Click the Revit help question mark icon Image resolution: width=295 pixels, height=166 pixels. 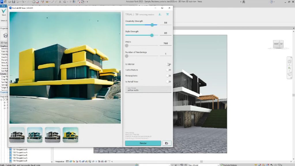[272, 2]
